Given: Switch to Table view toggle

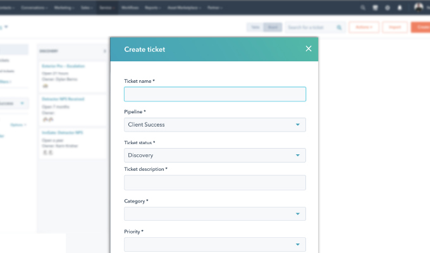Looking at the screenshot, I should click(255, 27).
